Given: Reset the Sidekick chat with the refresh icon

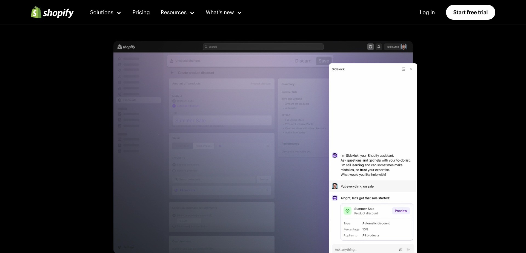Looking at the screenshot, I should [400, 249].
